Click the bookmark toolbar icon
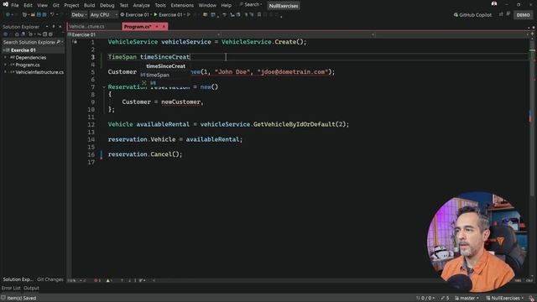Viewport: 537px width, 302px height. [x=259, y=15]
